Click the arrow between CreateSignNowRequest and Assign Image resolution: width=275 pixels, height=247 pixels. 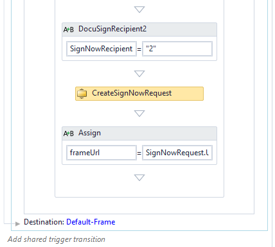[139, 114]
